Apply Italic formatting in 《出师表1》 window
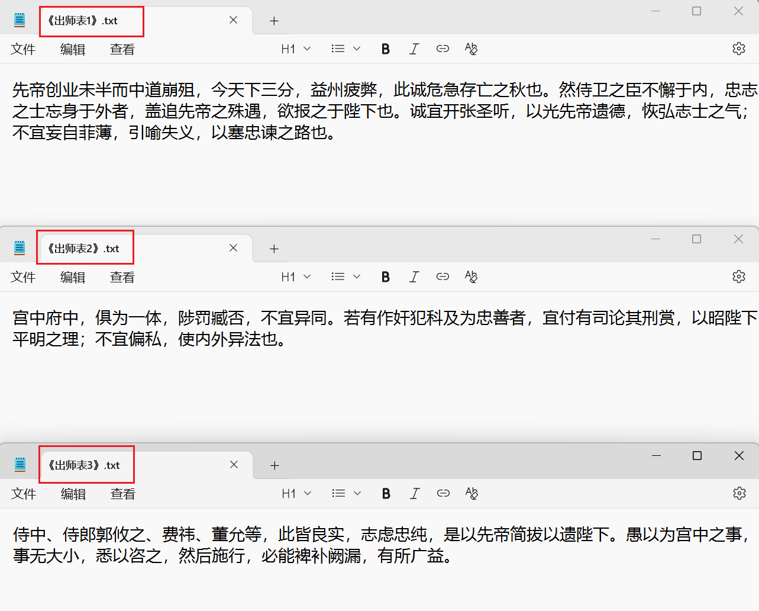 pyautogui.click(x=414, y=49)
